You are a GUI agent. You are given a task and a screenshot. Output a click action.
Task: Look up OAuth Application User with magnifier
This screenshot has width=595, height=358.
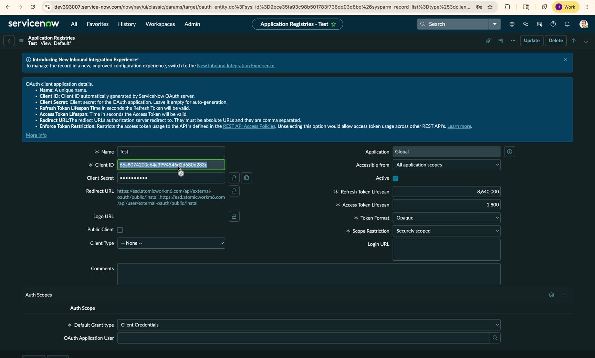495,338
